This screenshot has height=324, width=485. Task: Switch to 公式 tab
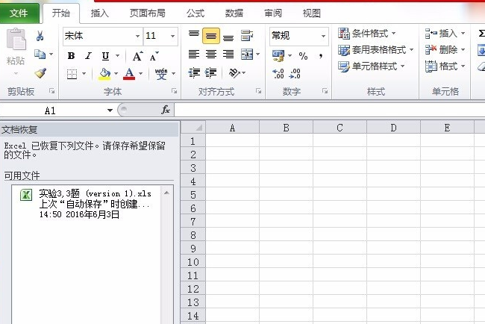(195, 13)
